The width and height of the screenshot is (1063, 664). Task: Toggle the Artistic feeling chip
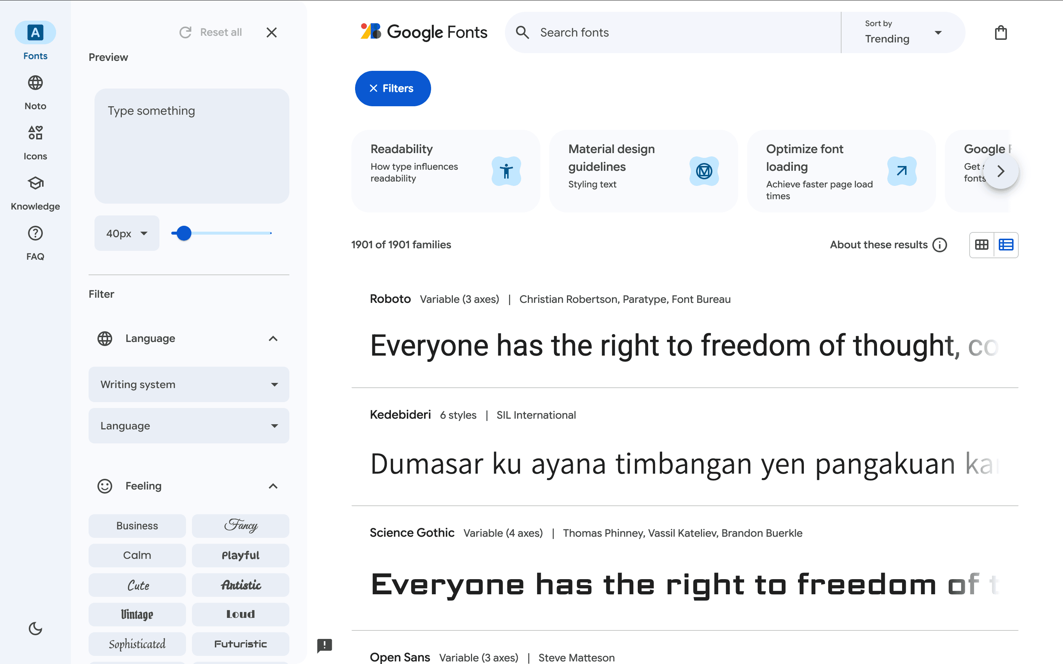(240, 585)
